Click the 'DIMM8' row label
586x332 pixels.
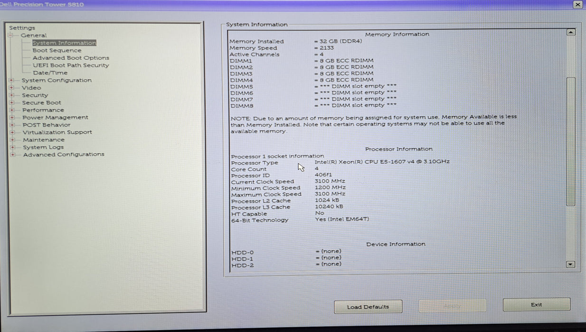[x=242, y=106]
